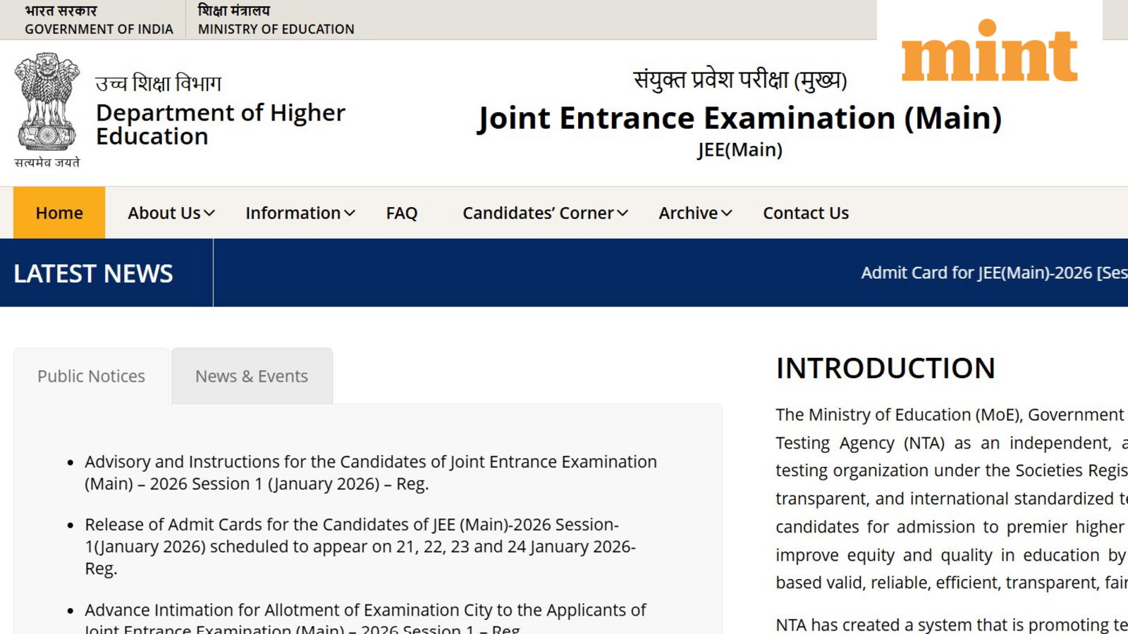Switch to the News & Events tab
The height and width of the screenshot is (634, 1128).
pyautogui.click(x=252, y=375)
